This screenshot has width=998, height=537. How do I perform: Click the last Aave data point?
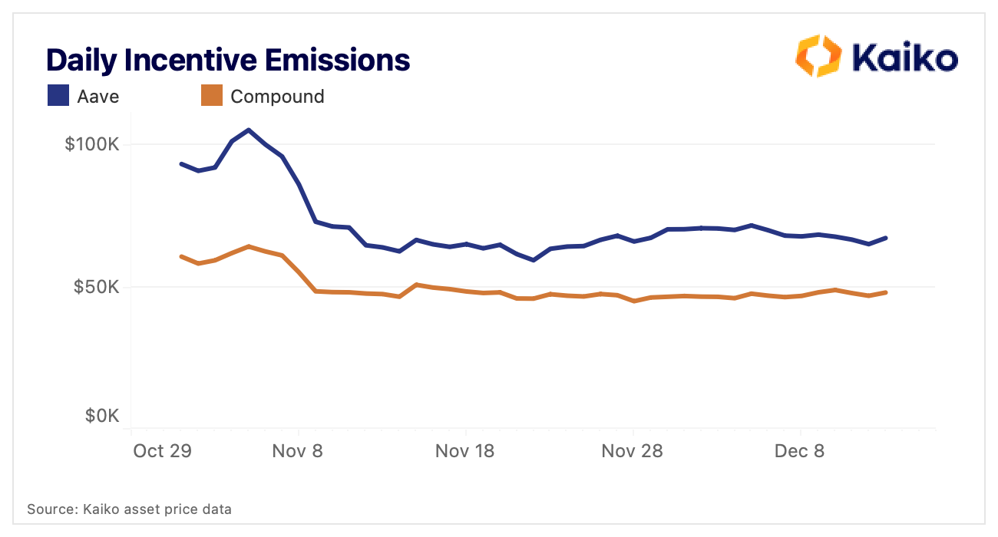886,238
